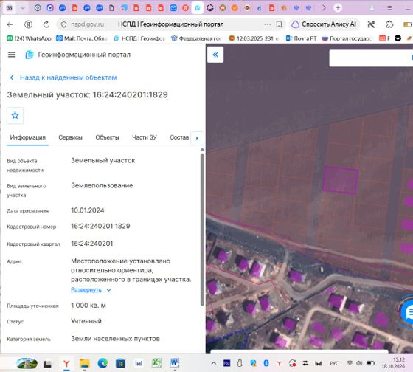Show hidden system tray icons

[214, 363]
